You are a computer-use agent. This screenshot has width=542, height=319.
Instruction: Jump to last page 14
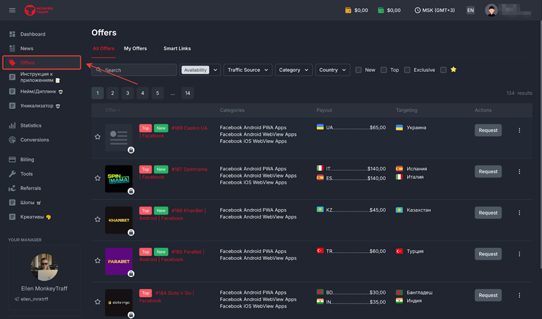tap(188, 93)
